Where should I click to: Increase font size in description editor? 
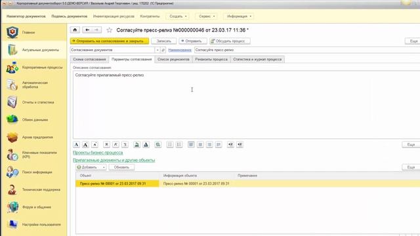click(85, 144)
